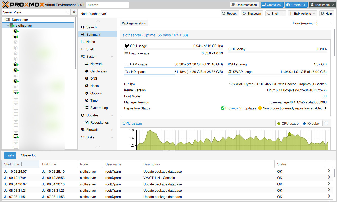Click the yellow warning icon for non production-ready repository
Screen dimensions: 337x202
[x=260, y=108]
